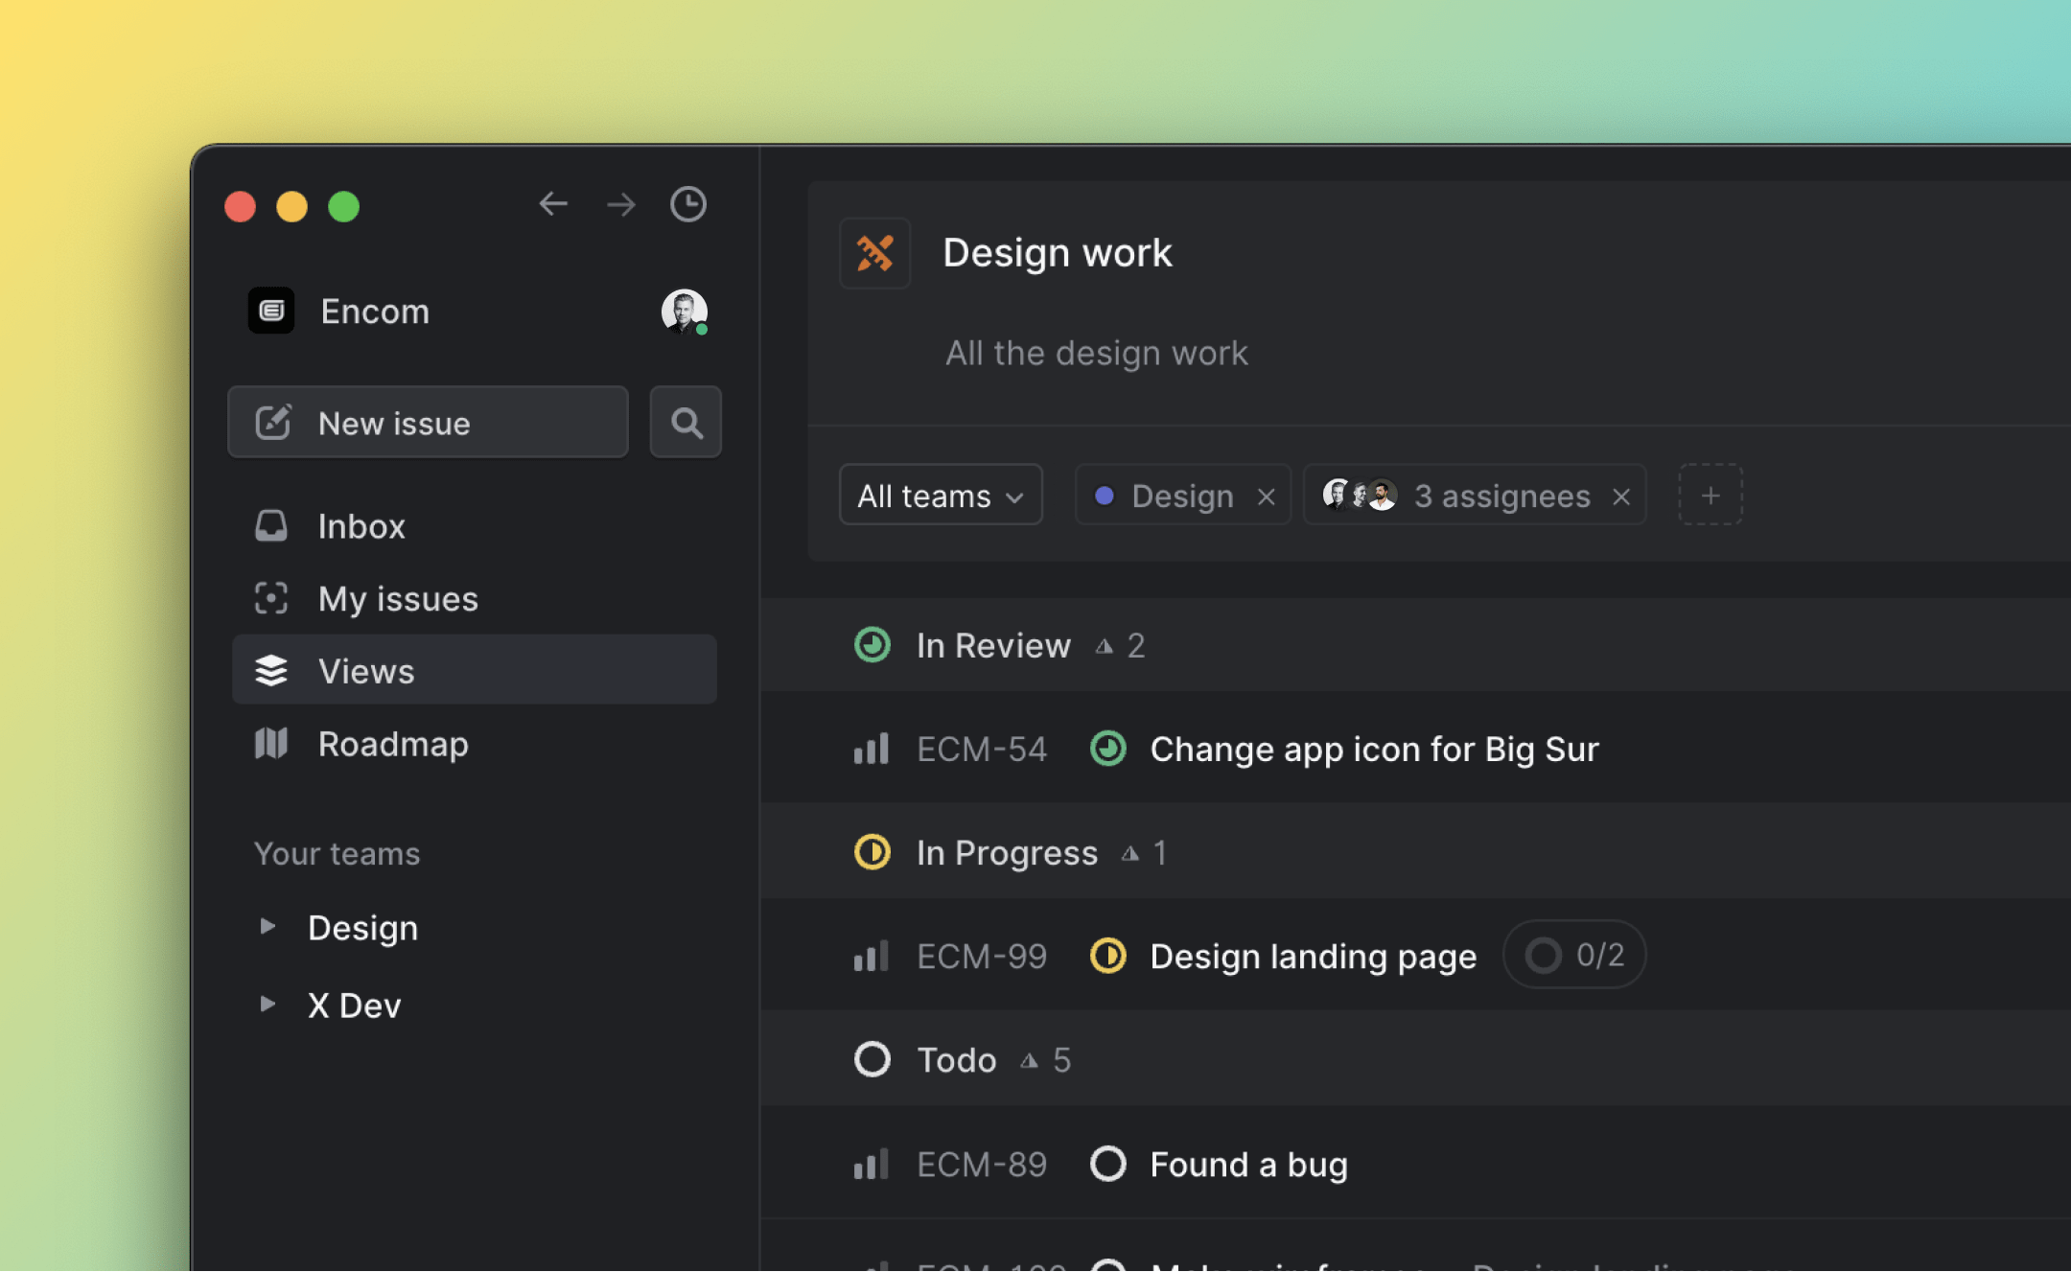Screen dimensions: 2071x1272
Task: Open user avatar next to Encom
Action: click(x=684, y=312)
